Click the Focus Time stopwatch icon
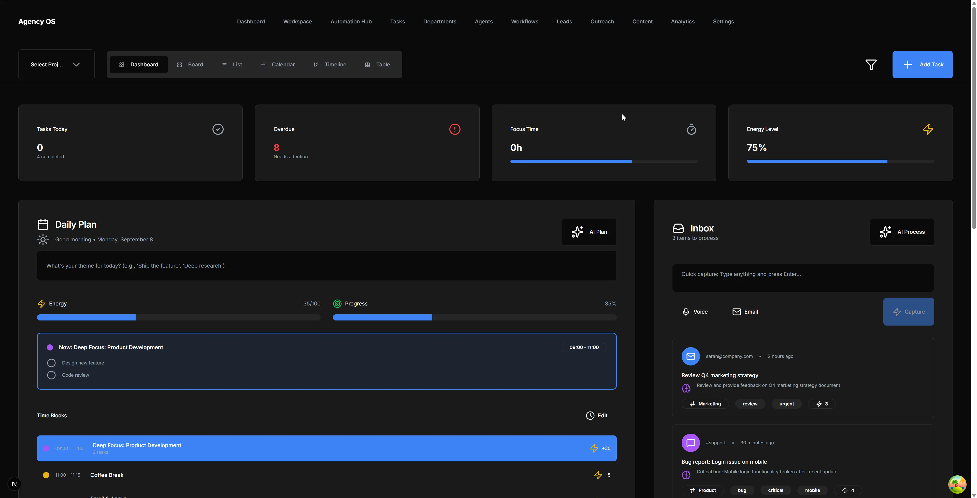 pyautogui.click(x=691, y=129)
